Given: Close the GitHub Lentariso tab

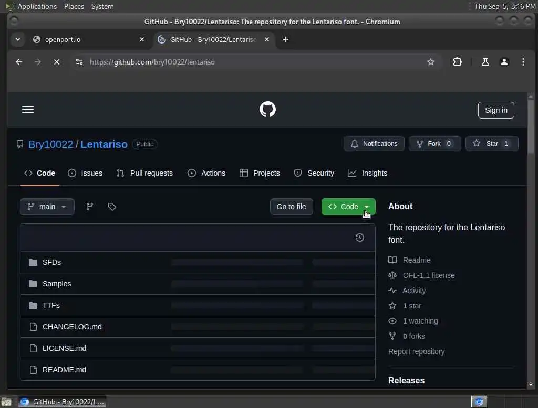Looking at the screenshot, I should tap(267, 39).
